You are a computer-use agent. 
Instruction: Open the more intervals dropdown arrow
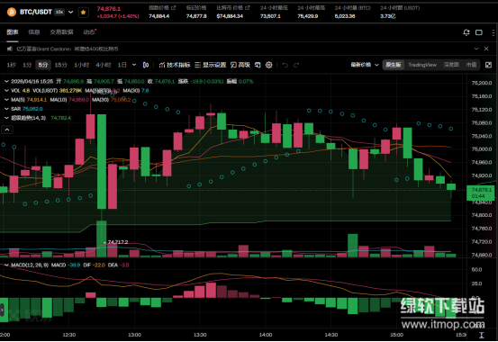(x=134, y=65)
